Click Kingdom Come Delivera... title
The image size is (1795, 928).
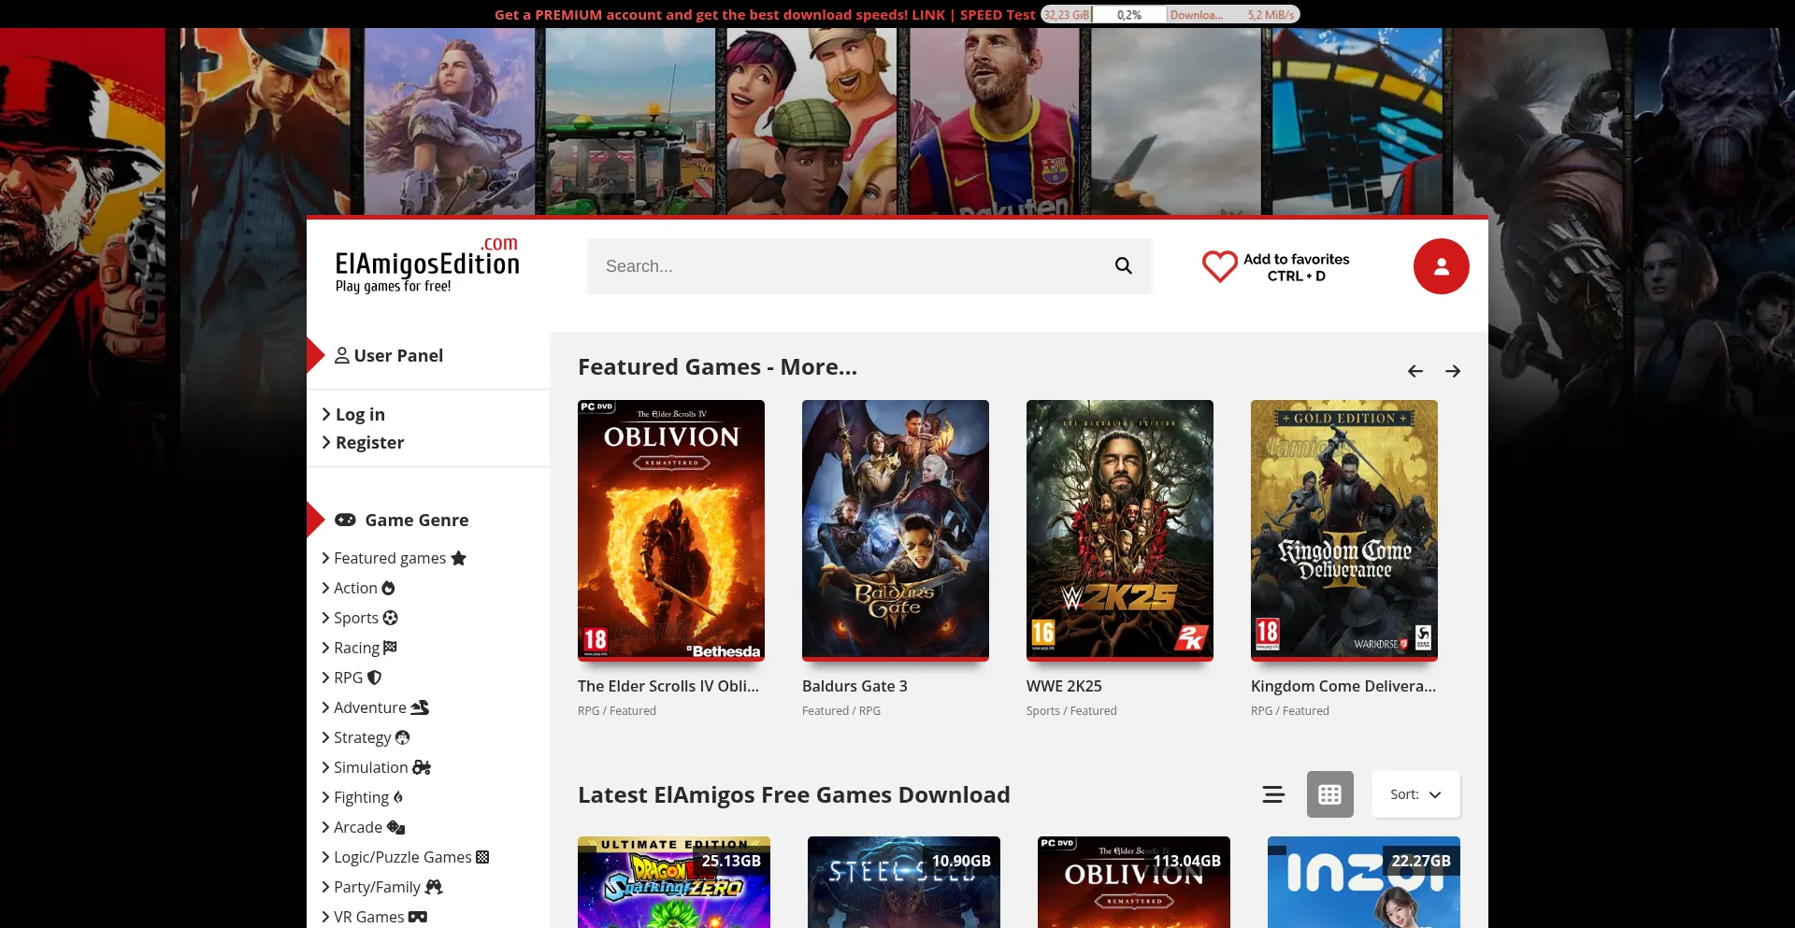click(1343, 686)
